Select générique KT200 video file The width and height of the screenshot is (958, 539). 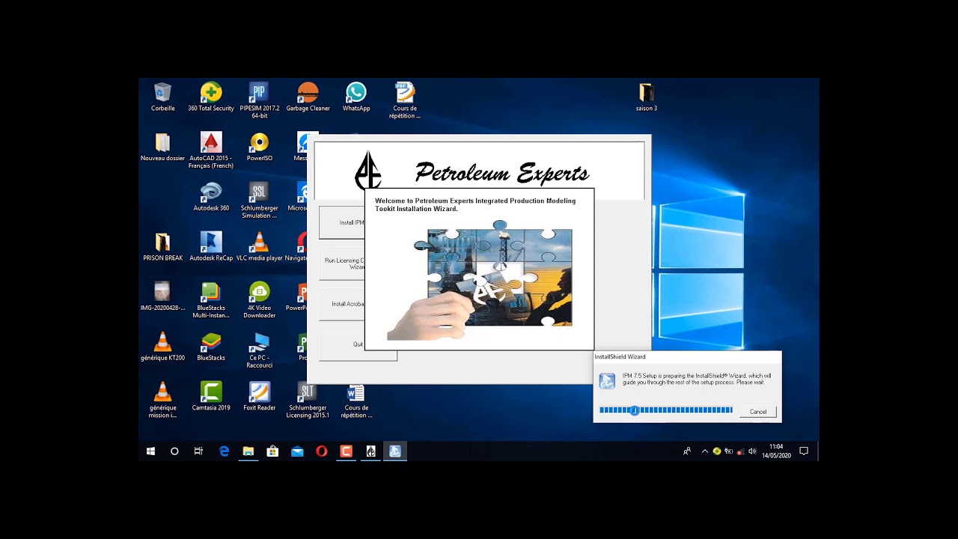click(162, 347)
